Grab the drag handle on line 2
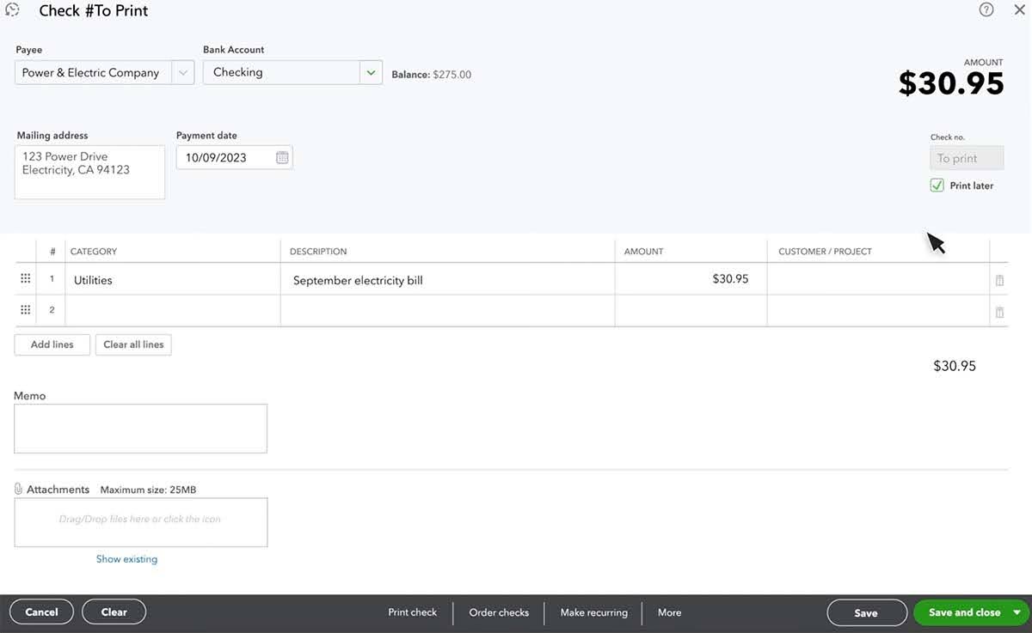The width and height of the screenshot is (1032, 633). 25,310
